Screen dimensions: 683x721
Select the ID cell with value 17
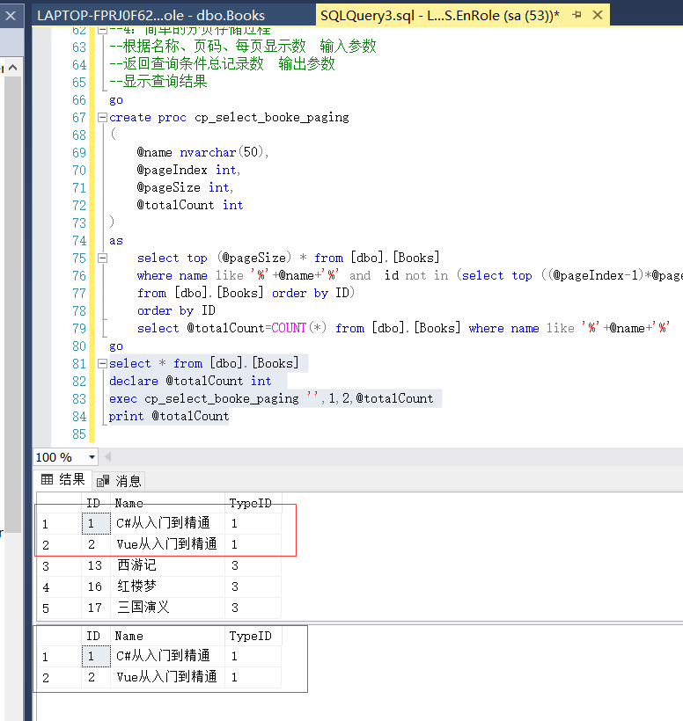(96, 608)
